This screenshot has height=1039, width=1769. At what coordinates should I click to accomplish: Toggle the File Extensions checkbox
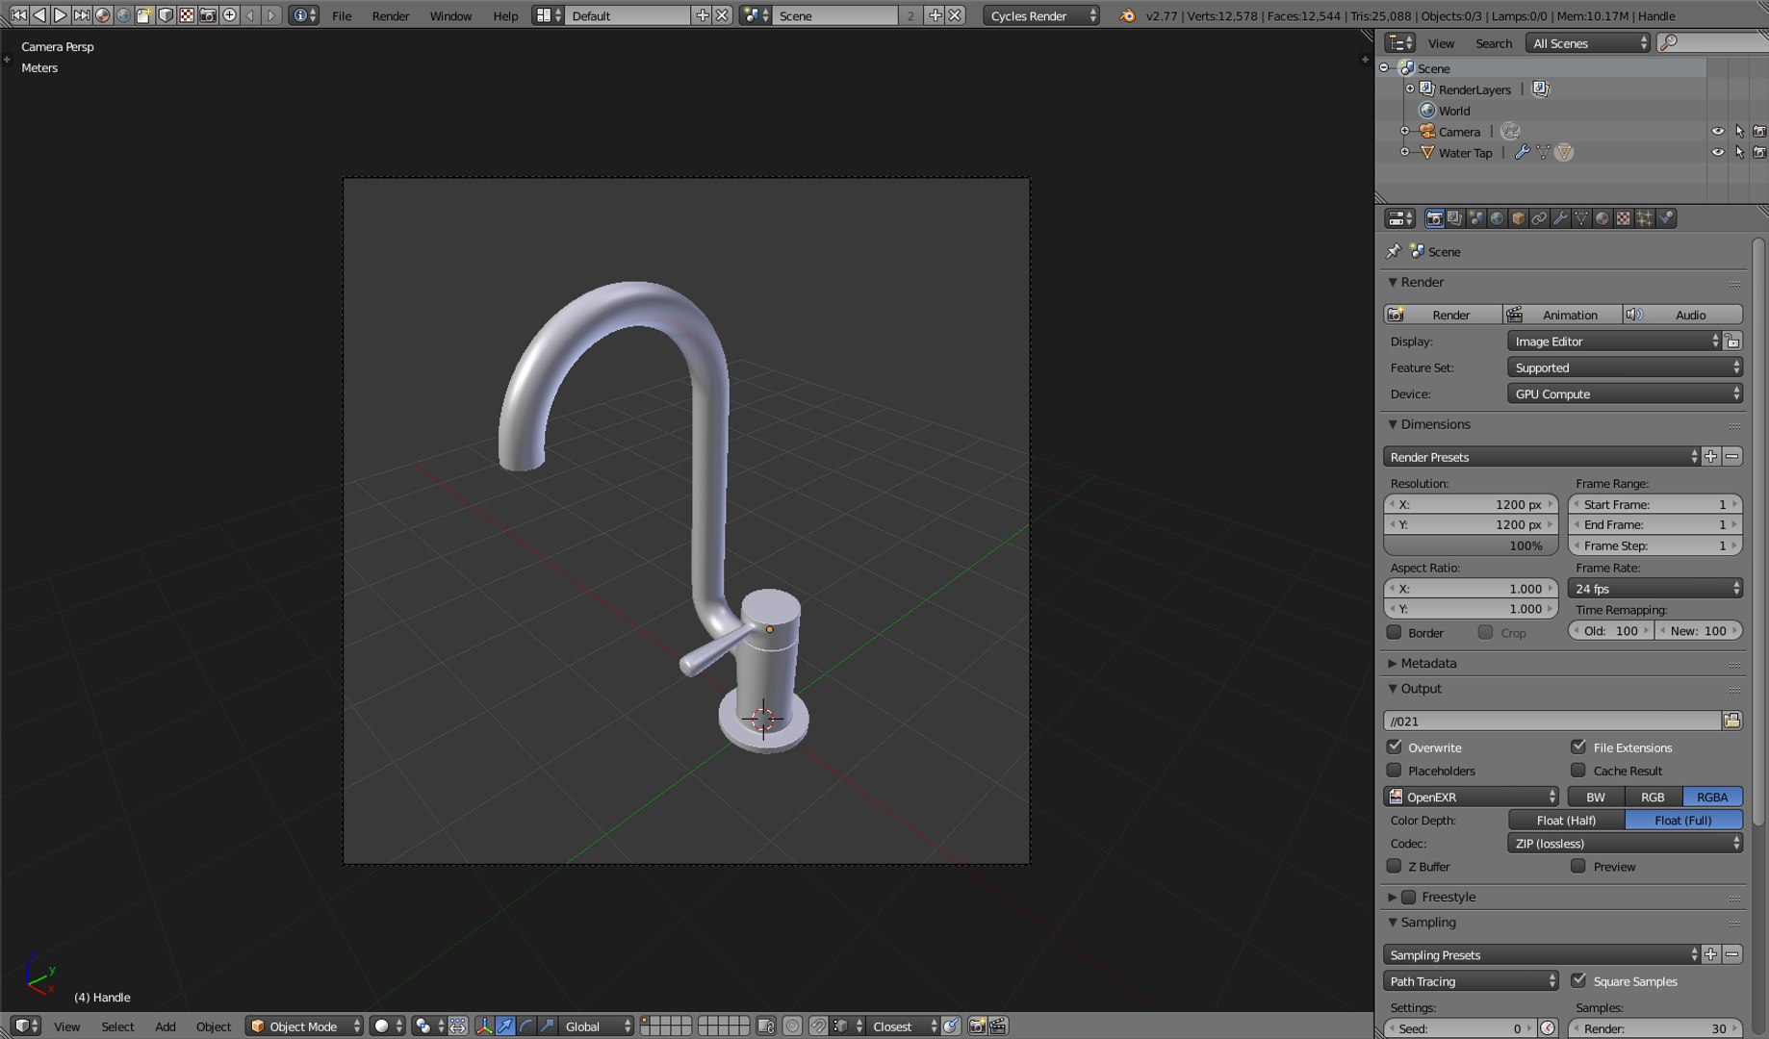[x=1578, y=747]
